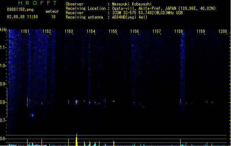Select the file name 09081150.png
Viewport: 231px width, 146px height.
[20, 9]
